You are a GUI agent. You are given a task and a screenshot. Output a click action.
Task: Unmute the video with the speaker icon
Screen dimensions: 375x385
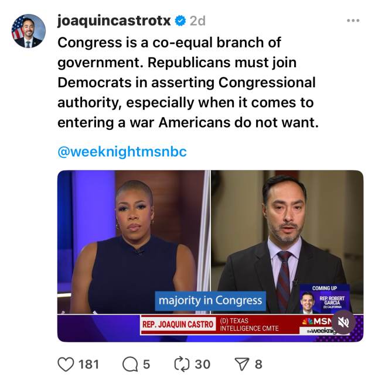(343, 322)
